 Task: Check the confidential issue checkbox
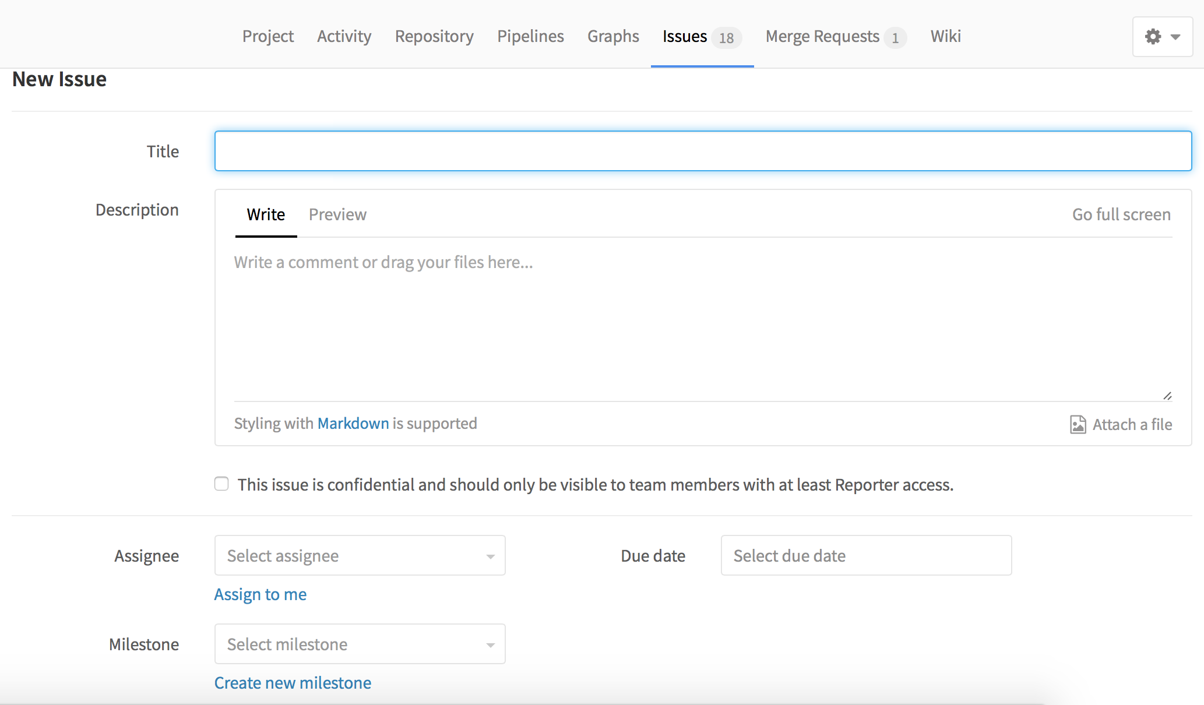(x=221, y=484)
